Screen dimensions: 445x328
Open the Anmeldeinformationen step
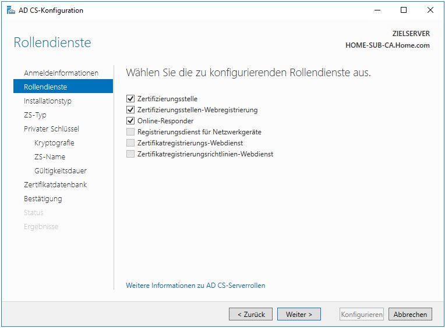61,73
